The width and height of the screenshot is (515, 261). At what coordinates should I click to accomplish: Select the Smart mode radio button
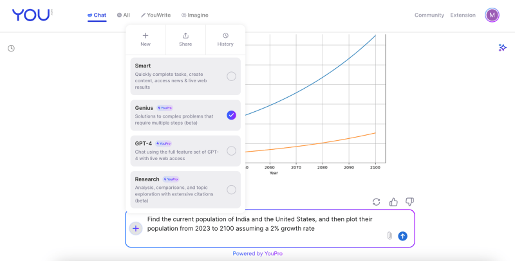pos(231,76)
